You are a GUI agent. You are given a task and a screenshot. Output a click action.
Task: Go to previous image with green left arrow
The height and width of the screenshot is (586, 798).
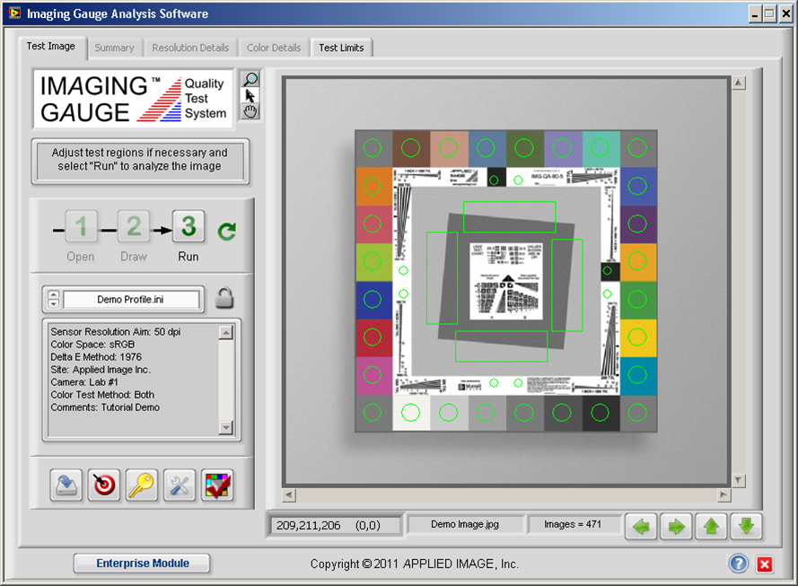[x=641, y=526]
